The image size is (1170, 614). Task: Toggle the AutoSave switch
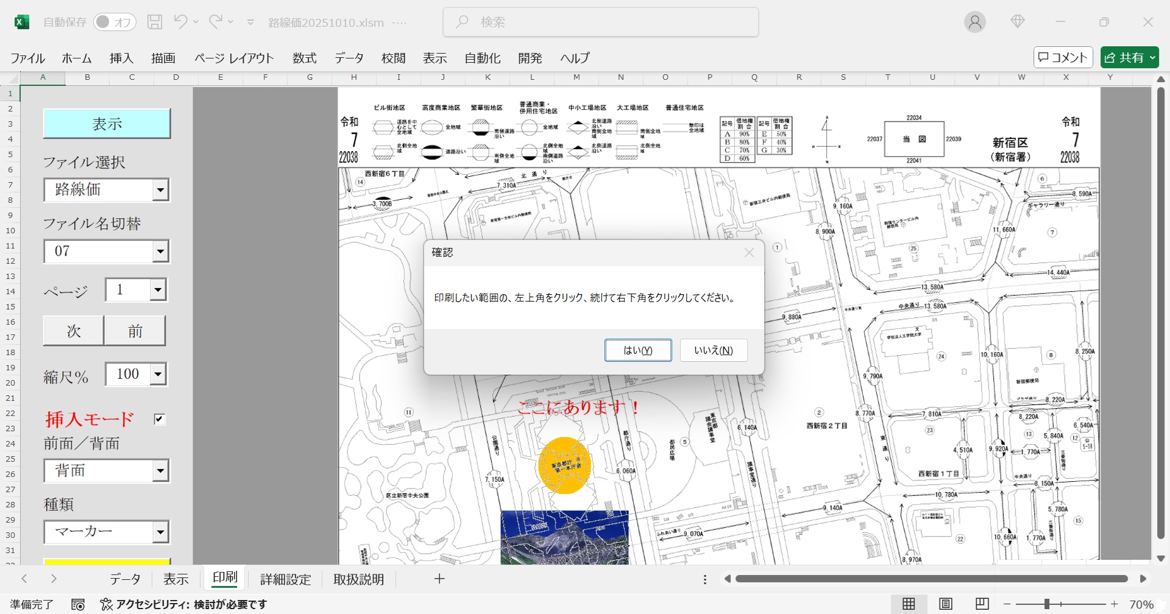(114, 22)
